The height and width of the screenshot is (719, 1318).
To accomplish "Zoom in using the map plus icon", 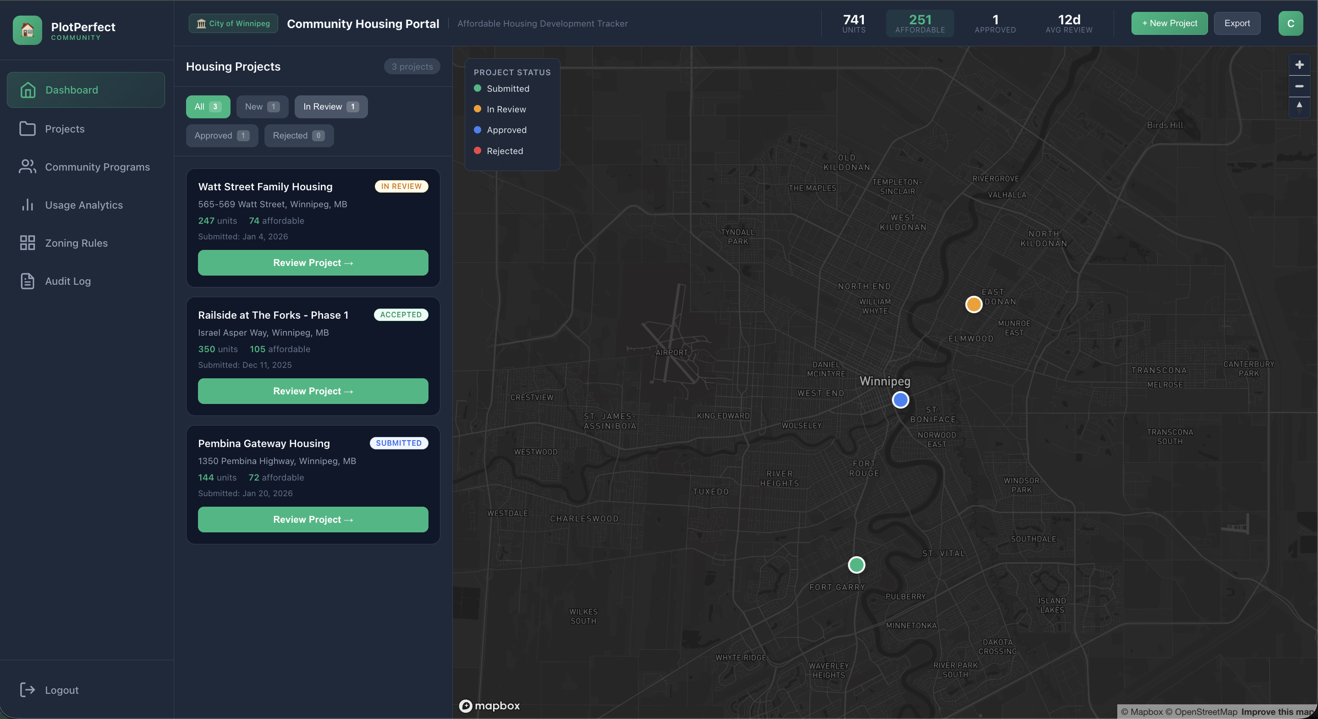I will 1300,64.
